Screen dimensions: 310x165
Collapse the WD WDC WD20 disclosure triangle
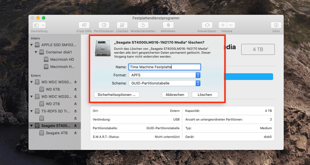pyautogui.click(x=31, y=96)
